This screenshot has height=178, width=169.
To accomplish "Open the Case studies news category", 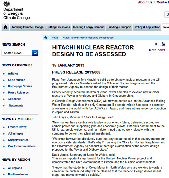I will [17, 80].
